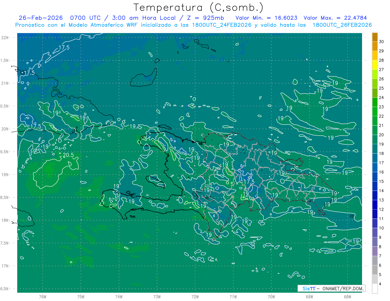Click the 26 label on the color scale
This screenshot has width=390, height=301.
point(381,79)
